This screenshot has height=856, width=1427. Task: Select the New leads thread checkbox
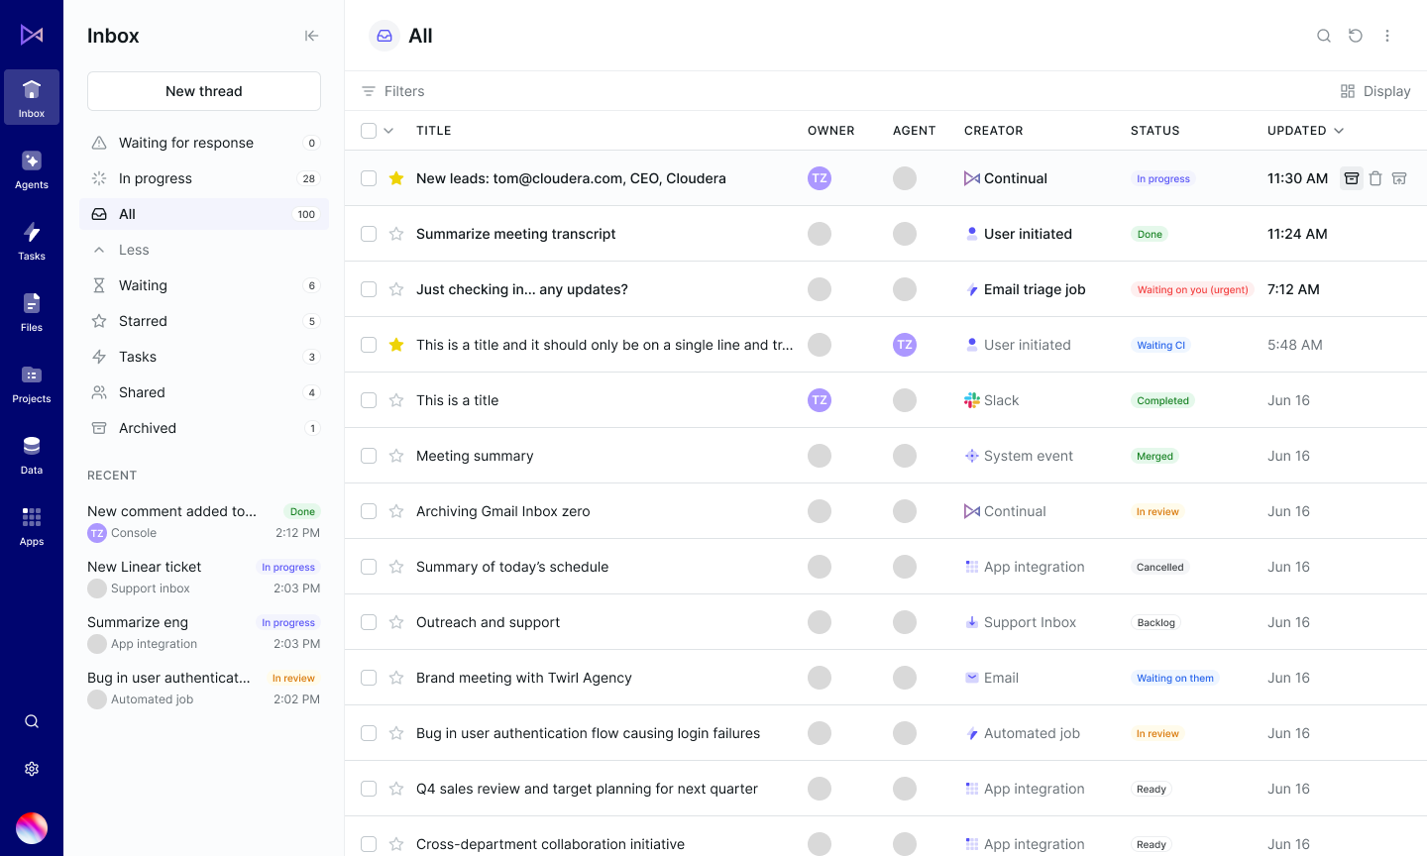[369, 178]
